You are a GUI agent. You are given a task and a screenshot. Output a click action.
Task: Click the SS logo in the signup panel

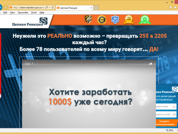coord(175,89)
